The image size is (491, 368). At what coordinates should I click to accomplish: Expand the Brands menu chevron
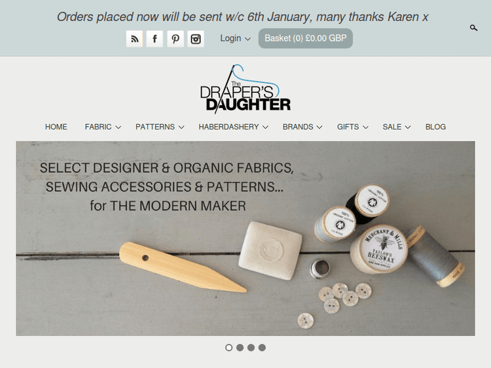(x=319, y=127)
